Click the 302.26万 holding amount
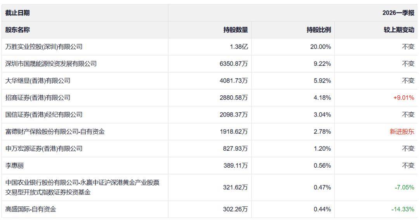The width and height of the screenshot is (419, 220). [x=235, y=209]
